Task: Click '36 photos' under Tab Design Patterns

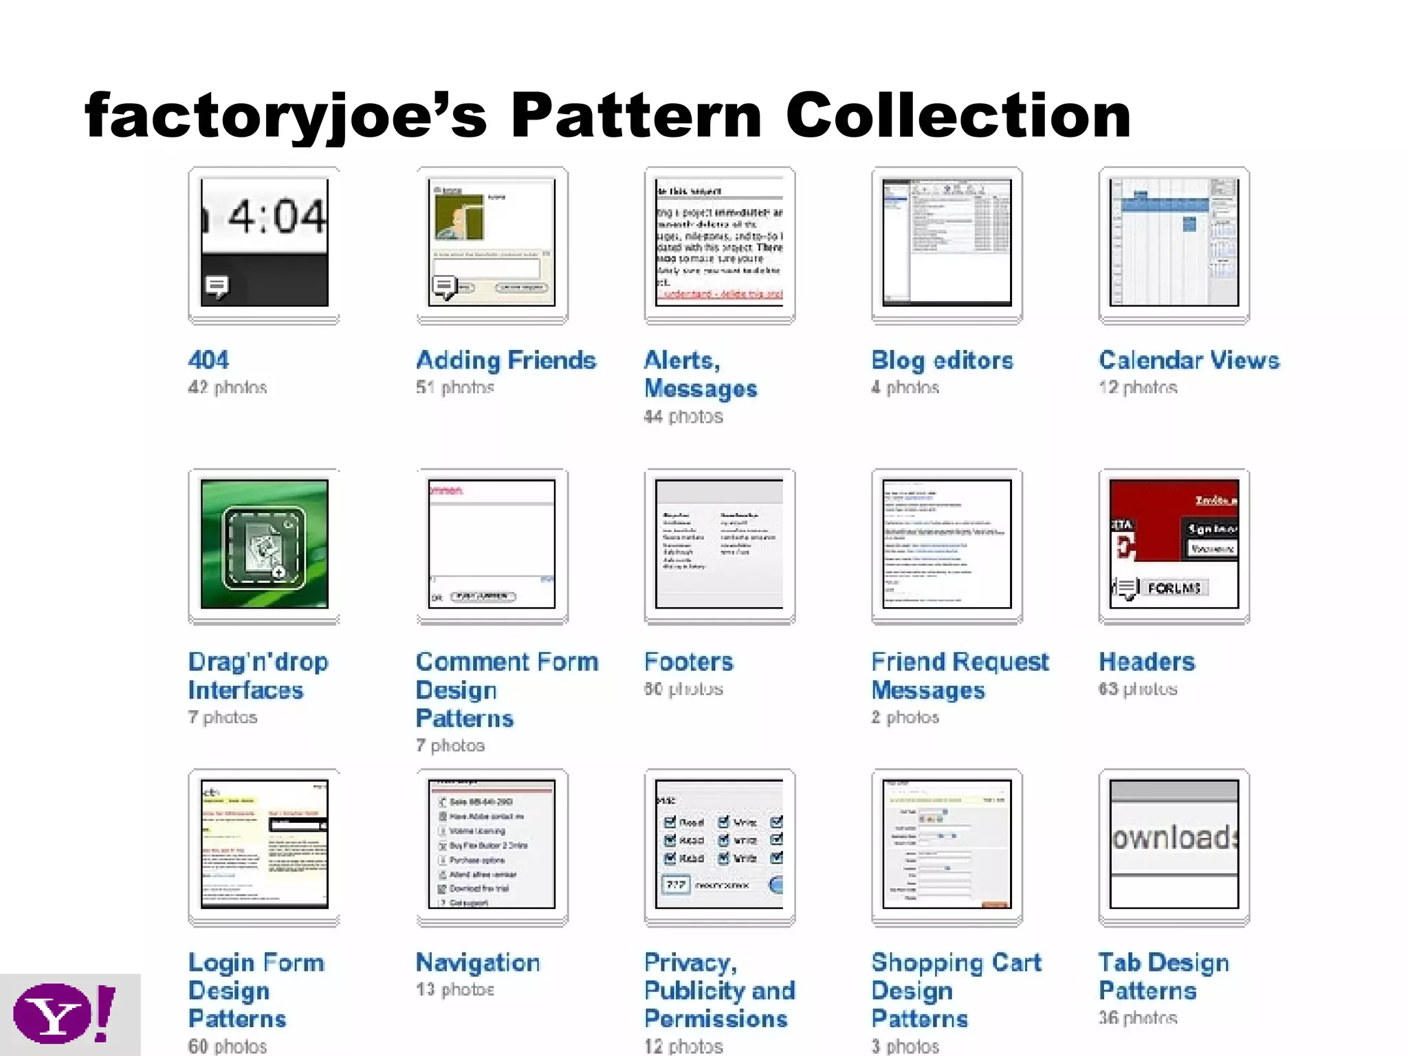Action: [x=1138, y=1018]
